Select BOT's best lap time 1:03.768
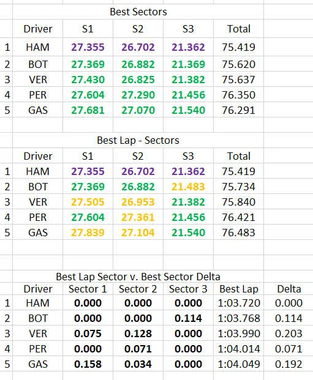Image resolution: width=313 pixels, height=380 pixels. point(239,318)
